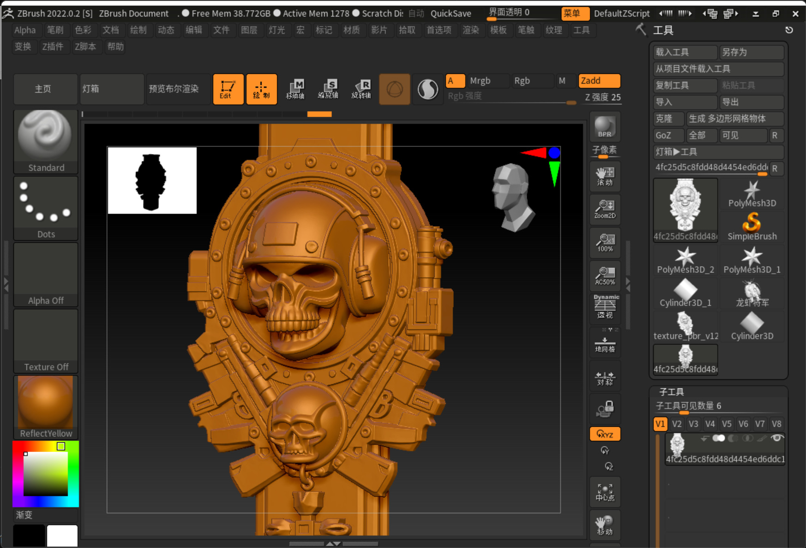The width and height of the screenshot is (806, 548).
Task: Open the 灯箱 lightbox button
Action: click(x=112, y=89)
